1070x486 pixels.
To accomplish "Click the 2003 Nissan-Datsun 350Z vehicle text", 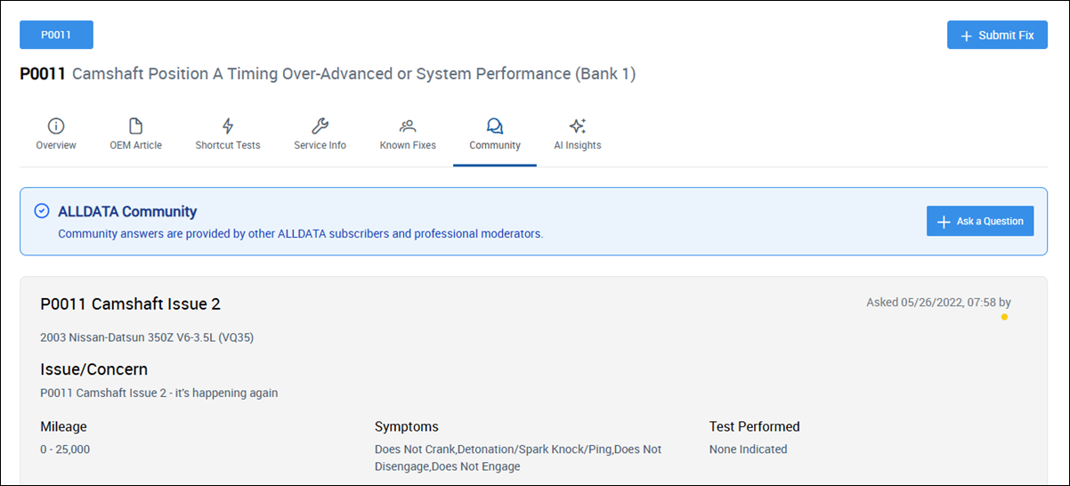I will (x=148, y=337).
